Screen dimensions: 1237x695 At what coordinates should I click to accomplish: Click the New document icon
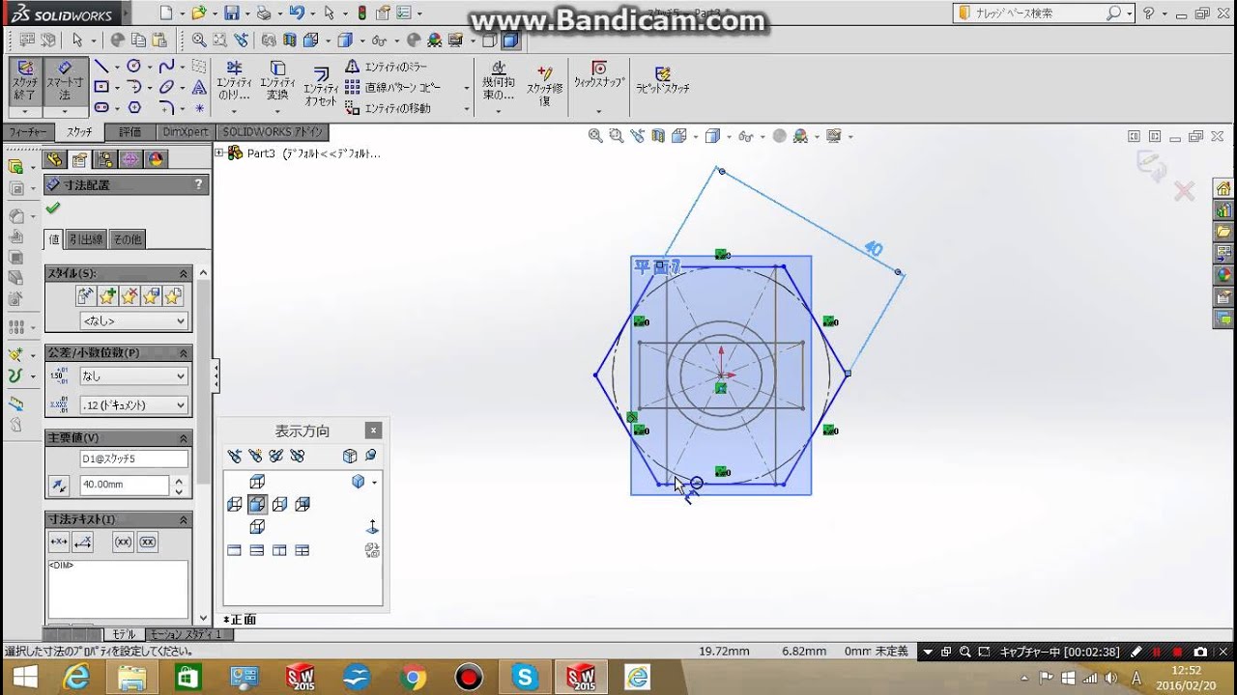(166, 13)
